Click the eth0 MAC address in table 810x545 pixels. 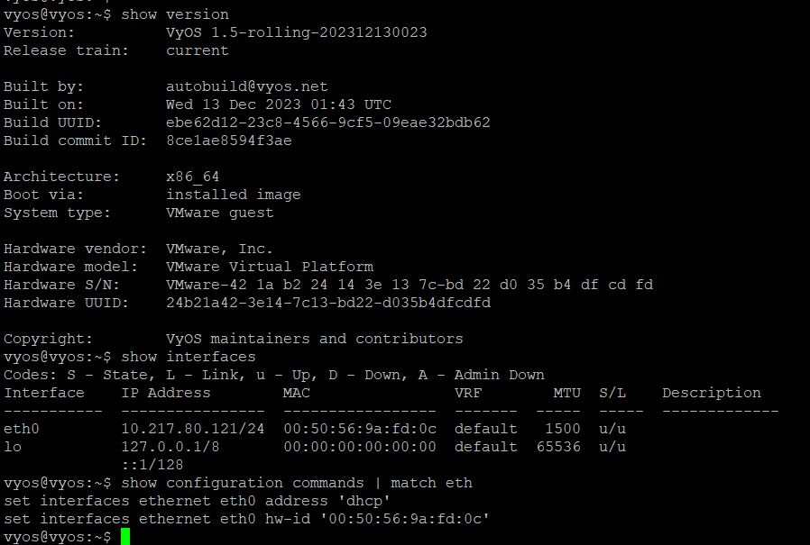[x=359, y=429]
